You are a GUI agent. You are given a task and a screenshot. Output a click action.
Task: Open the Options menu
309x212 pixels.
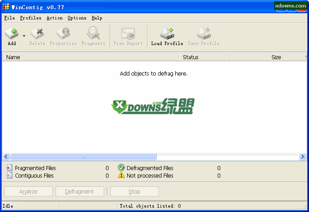click(x=77, y=18)
